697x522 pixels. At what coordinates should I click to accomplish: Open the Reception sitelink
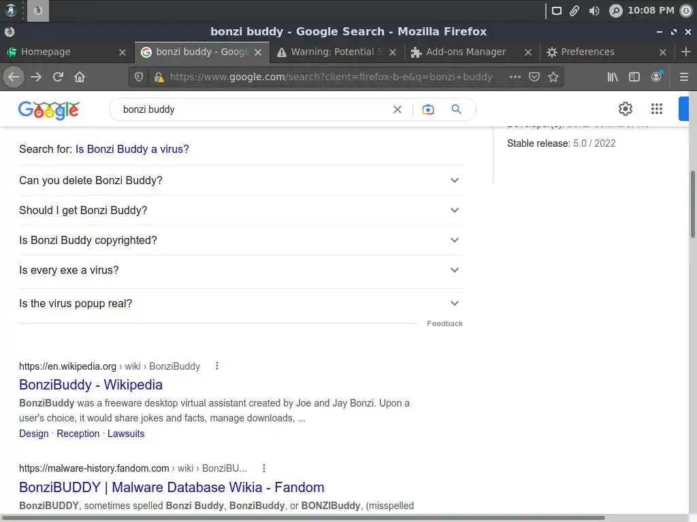tap(78, 434)
